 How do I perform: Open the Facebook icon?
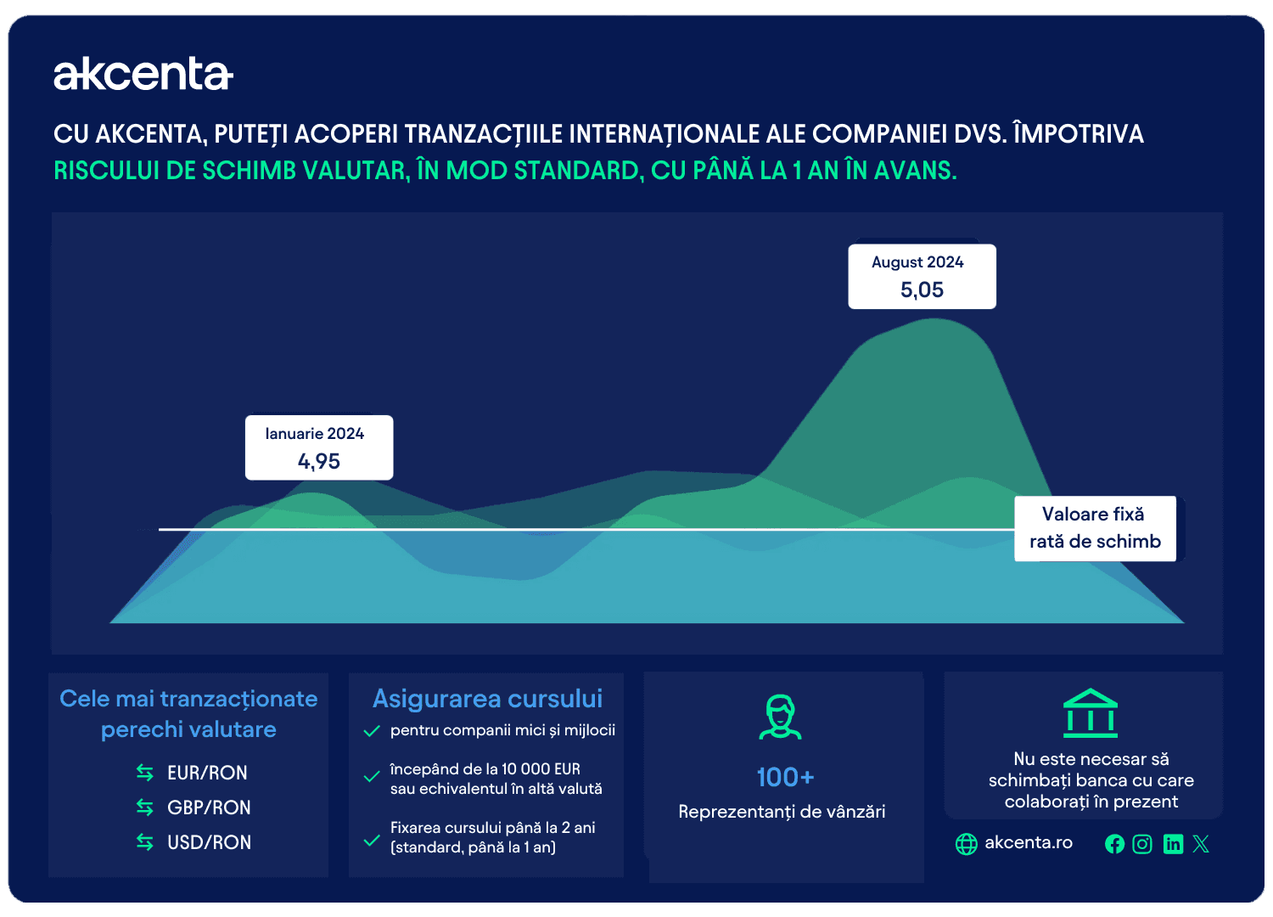pos(1115,844)
